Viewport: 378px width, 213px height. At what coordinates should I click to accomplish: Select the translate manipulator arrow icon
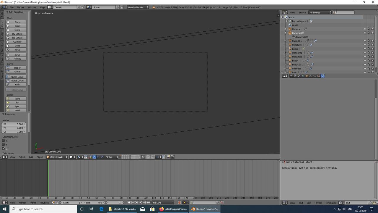pos(94,157)
